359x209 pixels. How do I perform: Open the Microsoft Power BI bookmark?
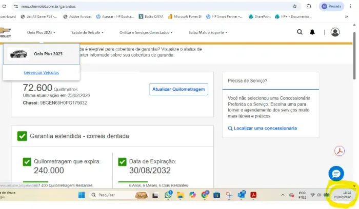click(185, 16)
